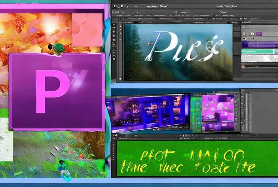Viewport: 278px width, 187px height.
Task: Click the white shield-shaped icon in the top bar
Action: [122, 6]
